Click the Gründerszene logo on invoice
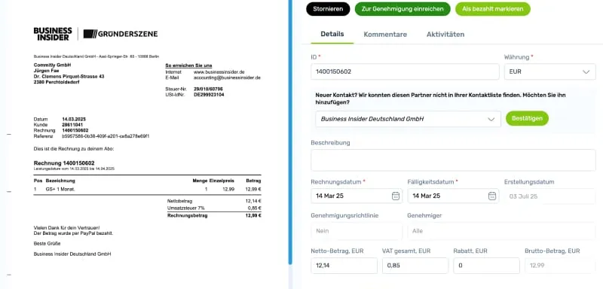 click(x=121, y=34)
